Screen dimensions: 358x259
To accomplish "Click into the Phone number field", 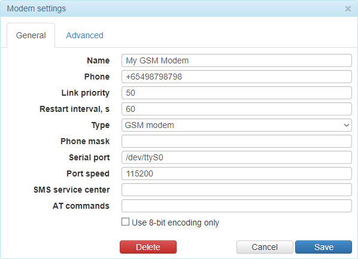I will click(x=236, y=77).
